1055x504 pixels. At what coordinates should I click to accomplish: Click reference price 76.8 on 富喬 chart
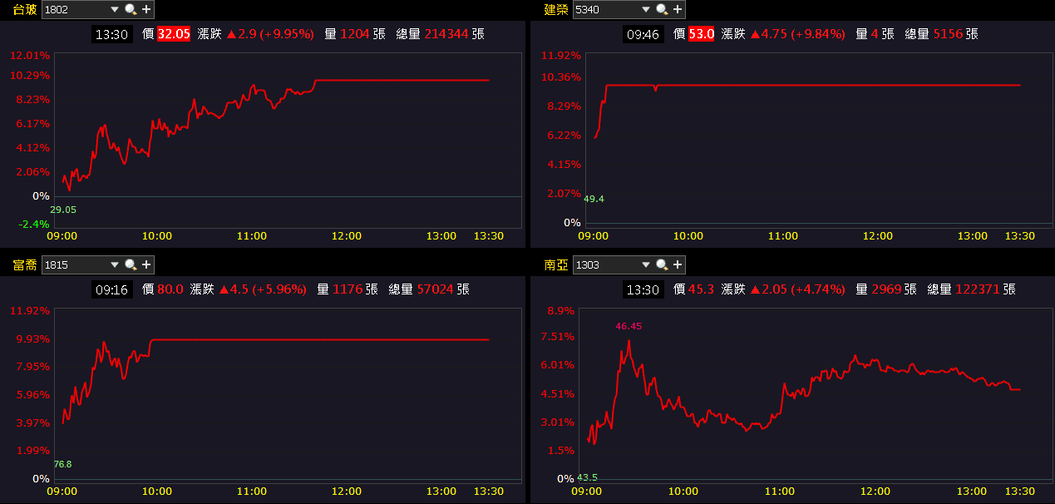click(62, 464)
